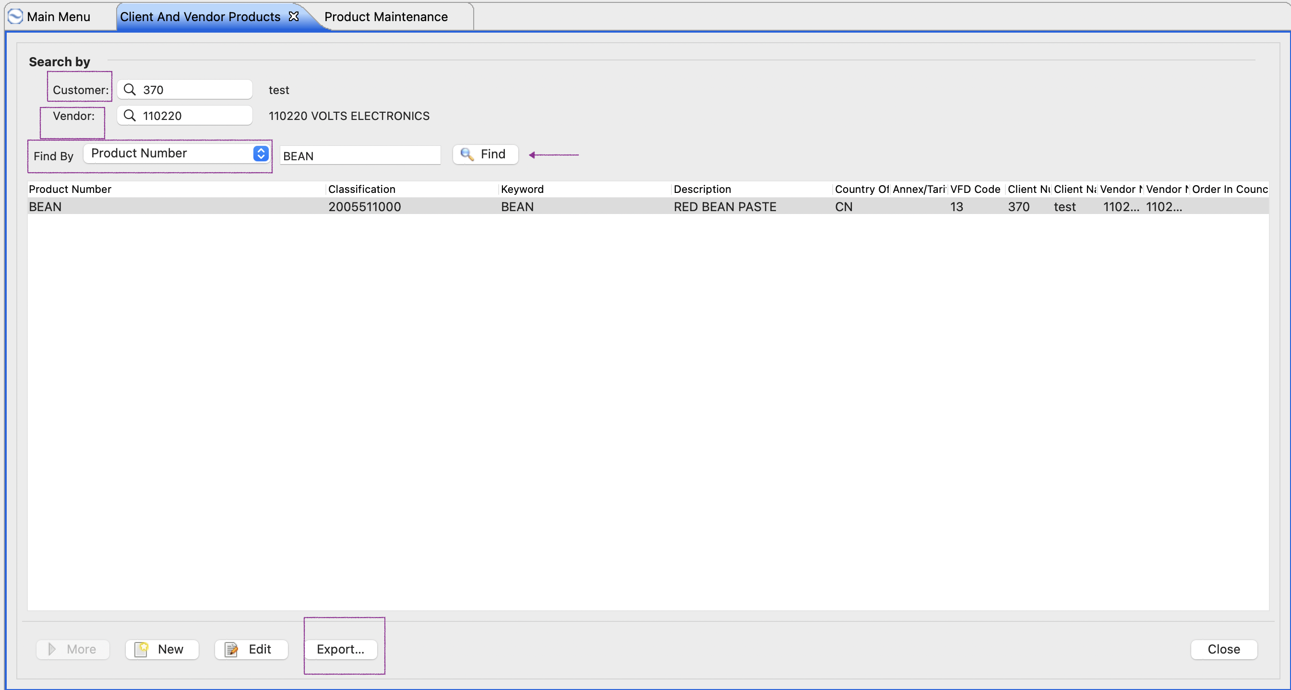Click the New document star icon
The width and height of the screenshot is (1291, 690).
tap(142, 649)
